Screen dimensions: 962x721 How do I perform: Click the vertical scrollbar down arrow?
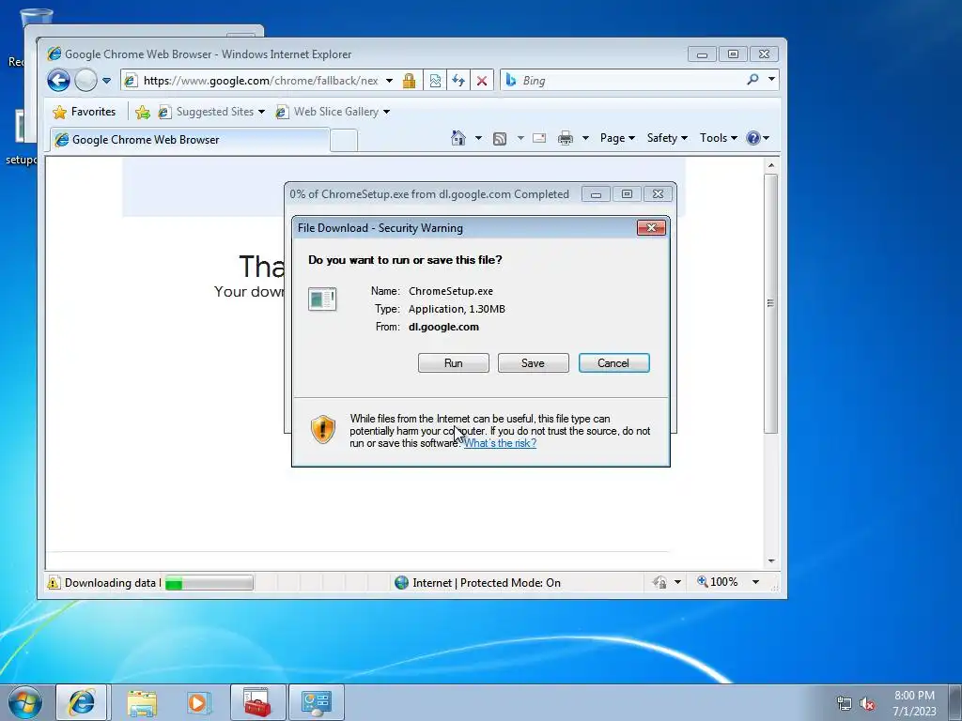click(x=771, y=561)
